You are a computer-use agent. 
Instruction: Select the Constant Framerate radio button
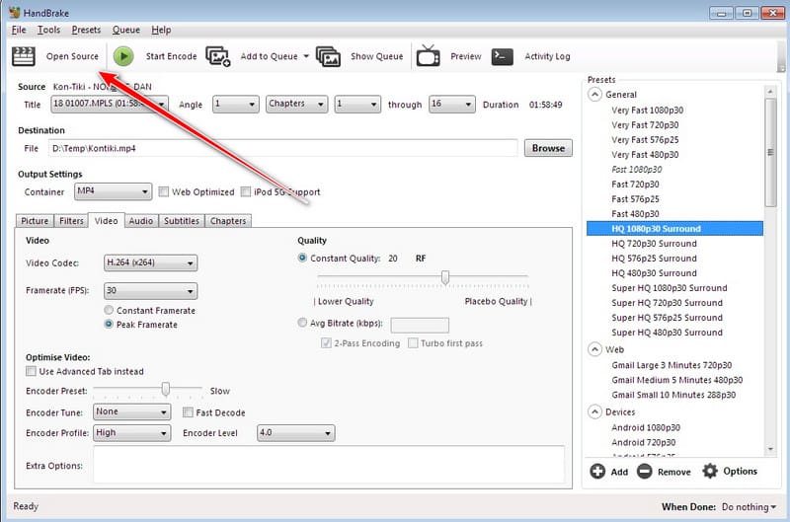tap(110, 311)
